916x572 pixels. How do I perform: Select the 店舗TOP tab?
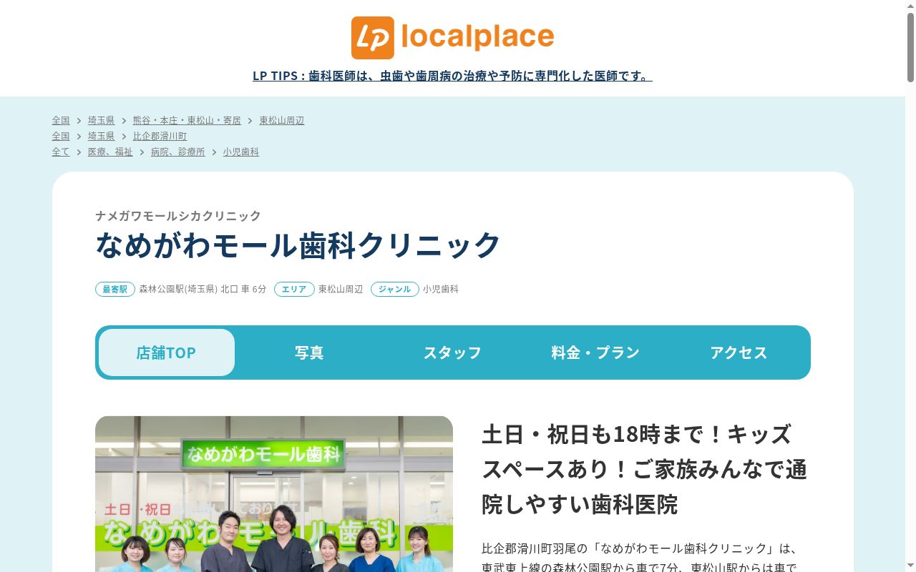pyautogui.click(x=166, y=352)
